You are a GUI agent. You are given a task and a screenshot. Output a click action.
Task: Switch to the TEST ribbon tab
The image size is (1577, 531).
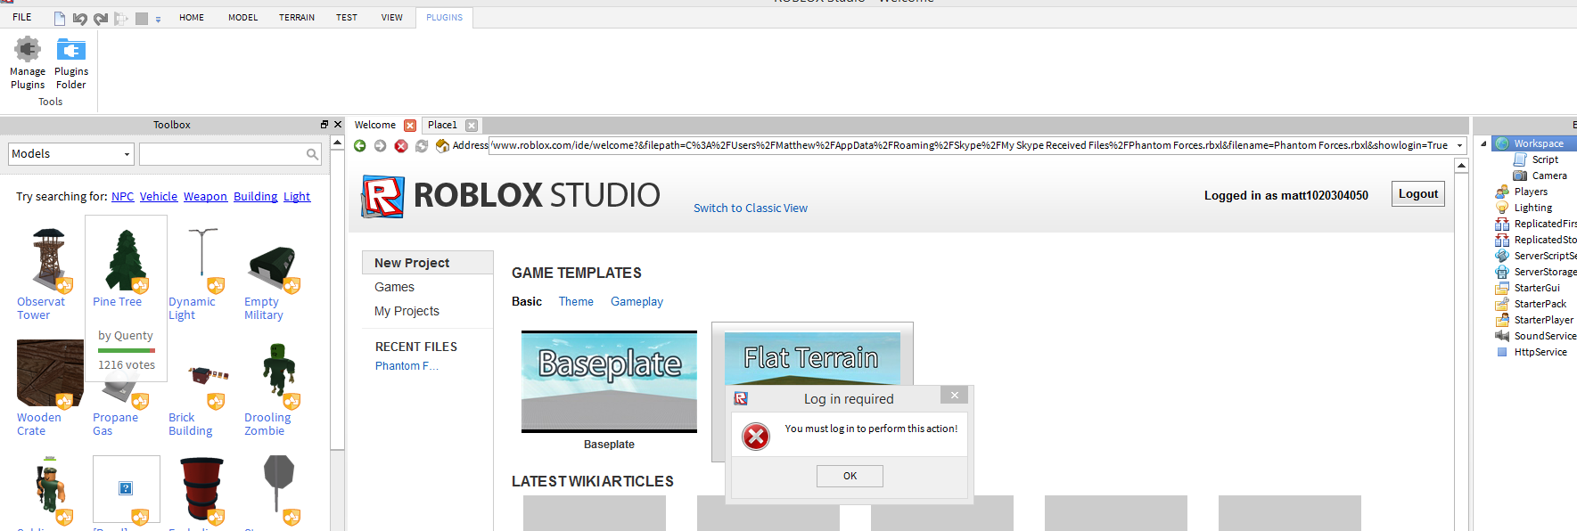pos(347,17)
